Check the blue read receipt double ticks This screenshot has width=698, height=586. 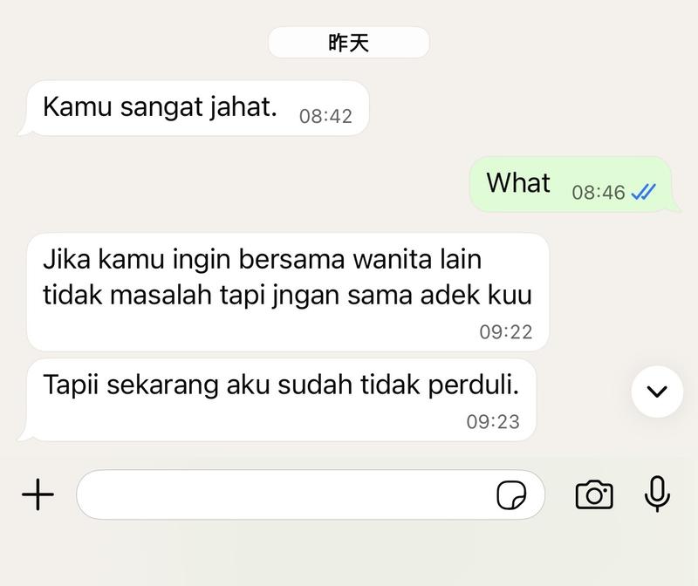coord(644,192)
